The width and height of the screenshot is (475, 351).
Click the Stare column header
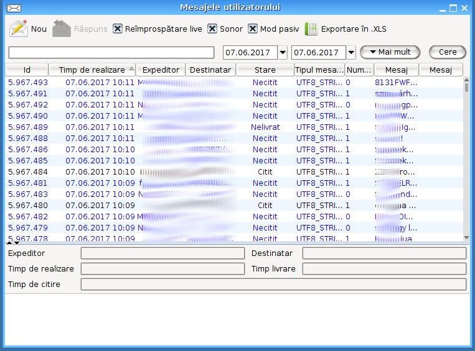point(265,70)
